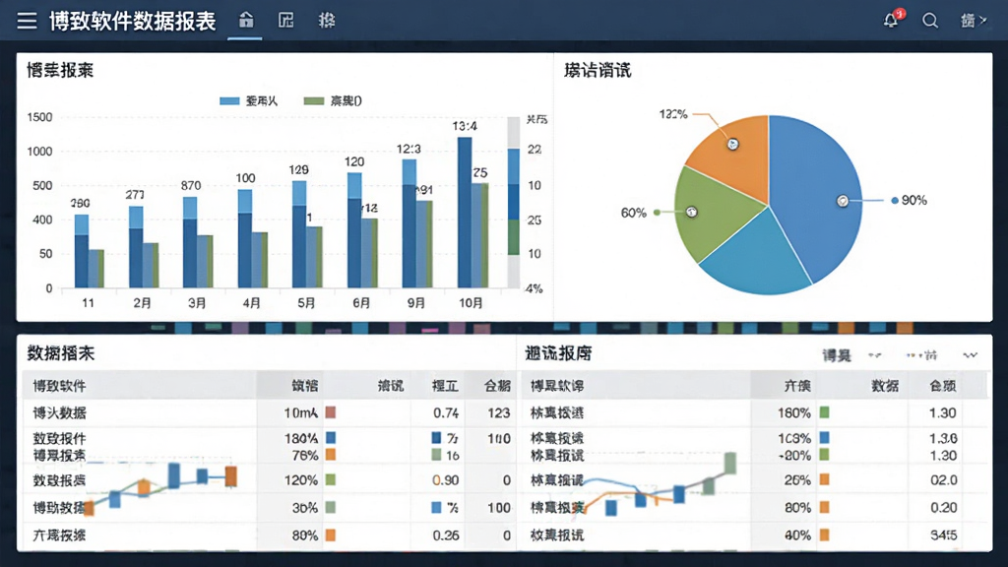Click the "博致软件数据报表" header title

click(x=133, y=22)
